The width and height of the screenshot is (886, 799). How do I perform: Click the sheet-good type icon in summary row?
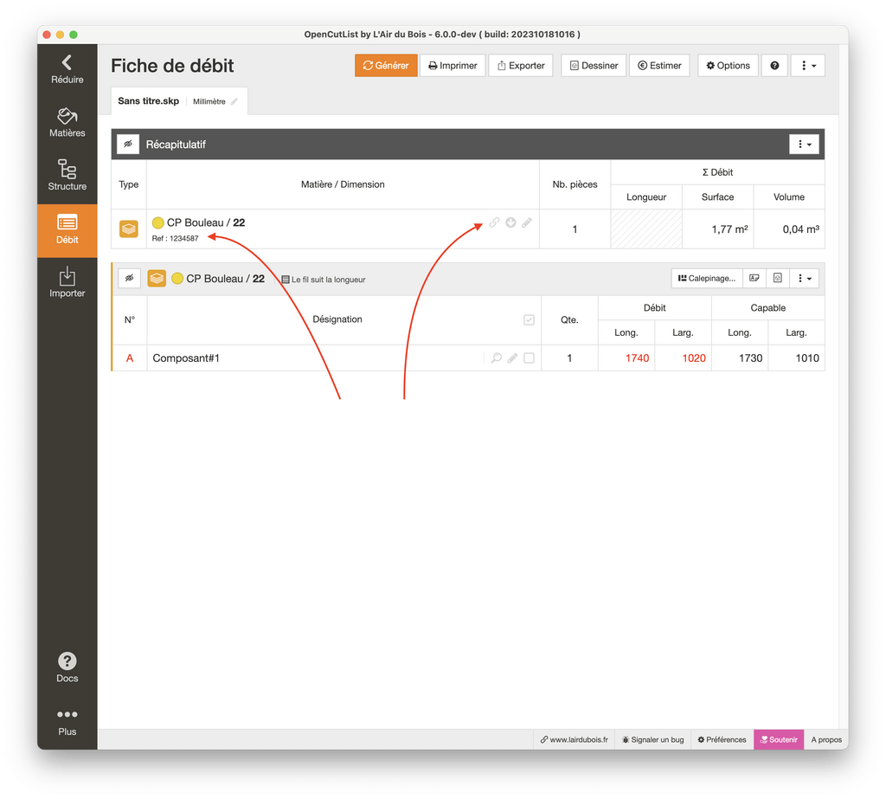pos(129,229)
